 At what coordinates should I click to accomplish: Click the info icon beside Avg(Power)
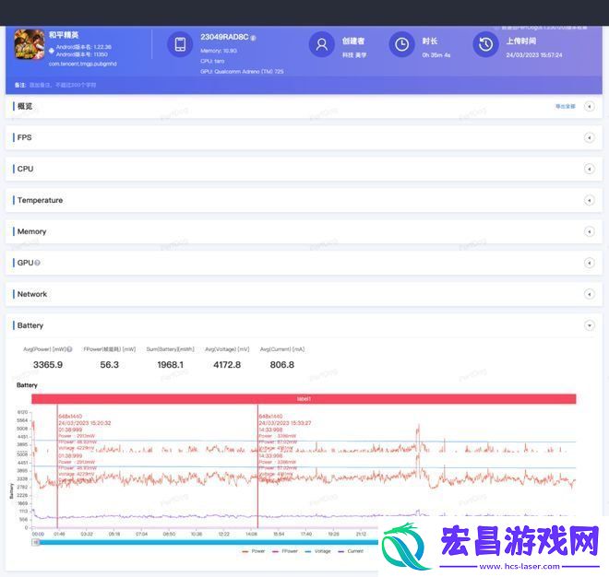(69, 349)
